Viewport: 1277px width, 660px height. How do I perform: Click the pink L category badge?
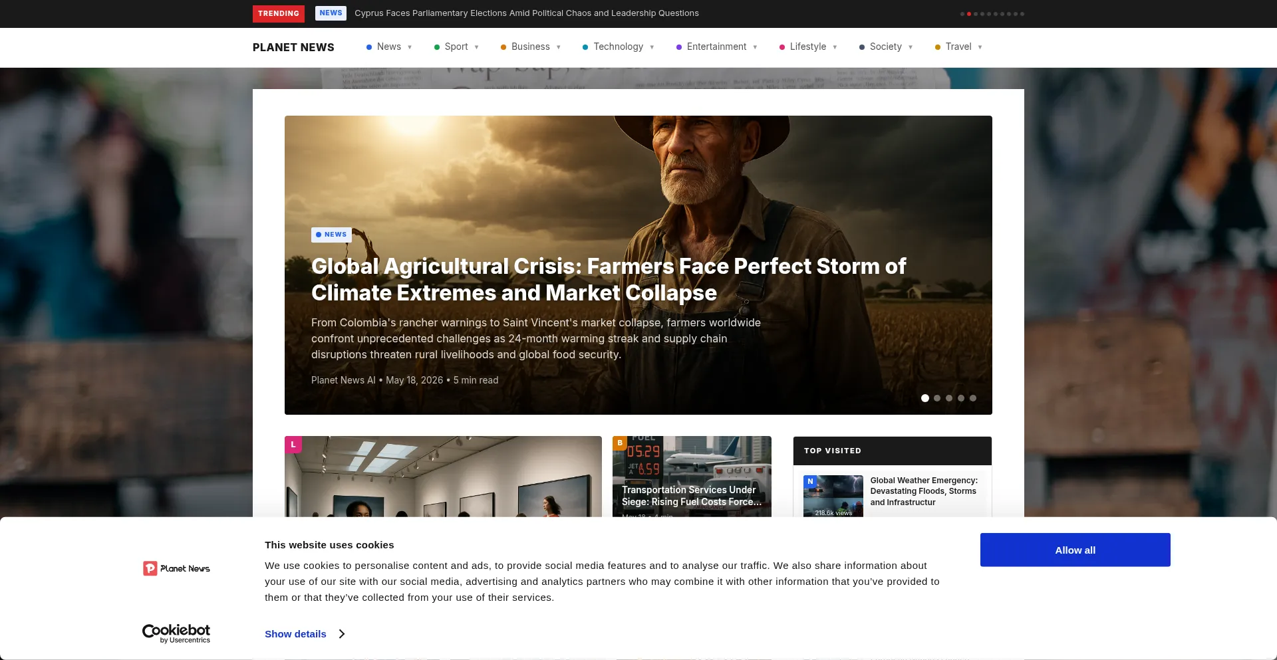tap(293, 445)
